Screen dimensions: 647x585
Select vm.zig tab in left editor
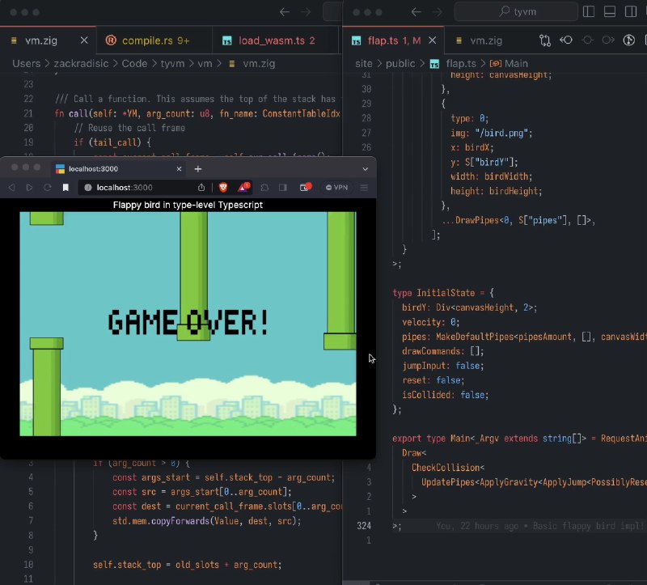coord(49,40)
